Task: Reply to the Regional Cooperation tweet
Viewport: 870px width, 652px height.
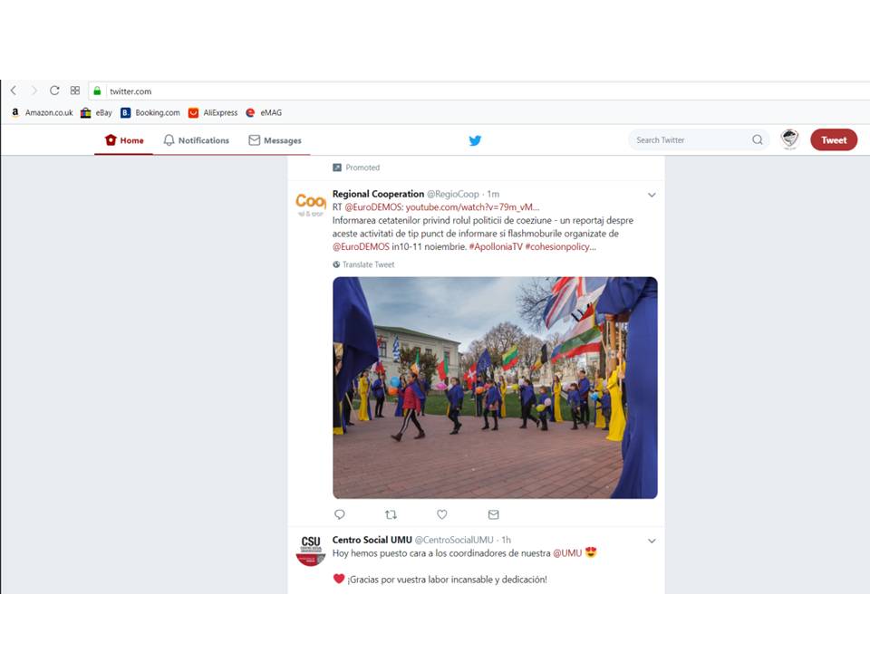Action: click(340, 514)
